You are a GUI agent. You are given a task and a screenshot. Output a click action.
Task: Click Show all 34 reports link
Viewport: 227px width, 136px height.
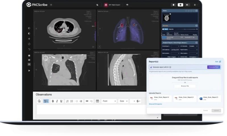coord(155,104)
